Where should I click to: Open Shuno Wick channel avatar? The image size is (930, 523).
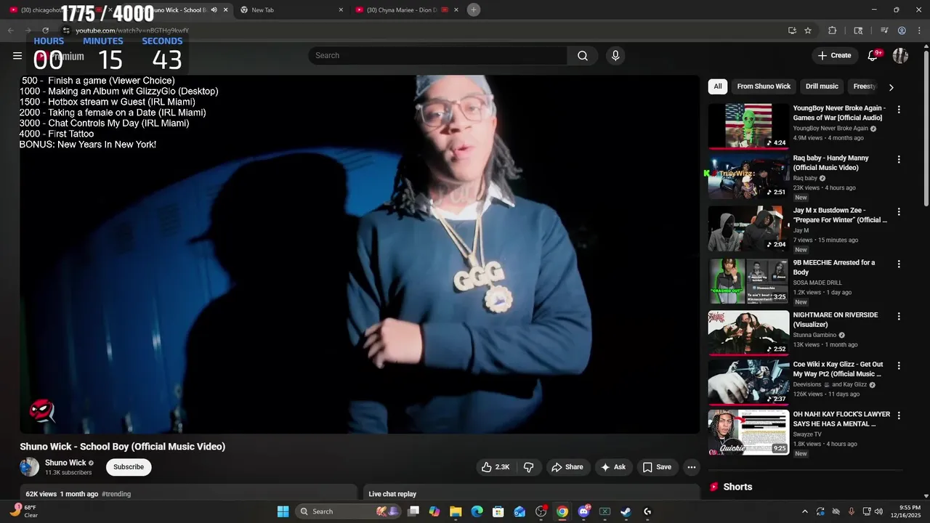click(x=30, y=467)
